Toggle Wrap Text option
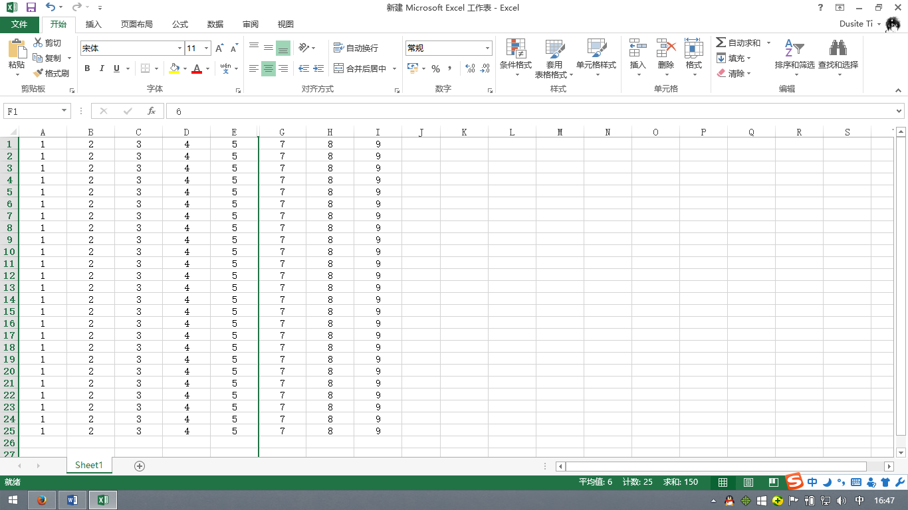 click(356, 48)
